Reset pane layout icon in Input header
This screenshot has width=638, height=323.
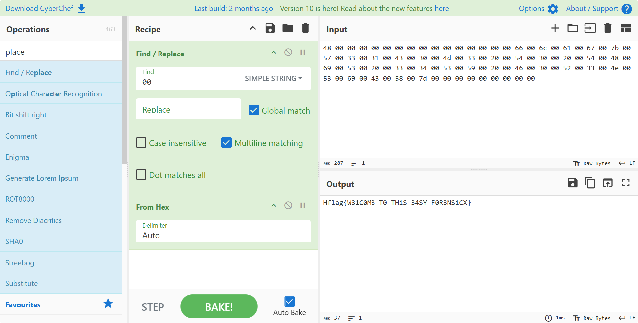[626, 28]
